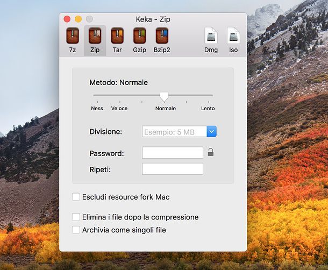Screen dimensions: 328x270
Task: Check Archivia come singoli file
Action: [x=76, y=230]
